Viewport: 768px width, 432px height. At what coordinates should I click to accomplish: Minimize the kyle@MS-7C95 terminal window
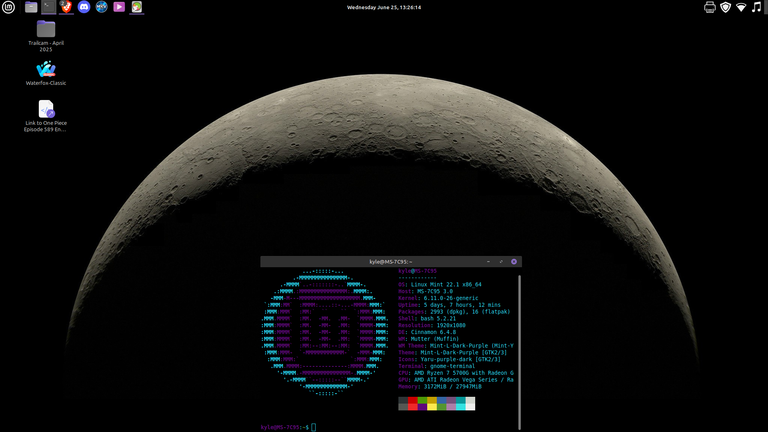pyautogui.click(x=488, y=262)
